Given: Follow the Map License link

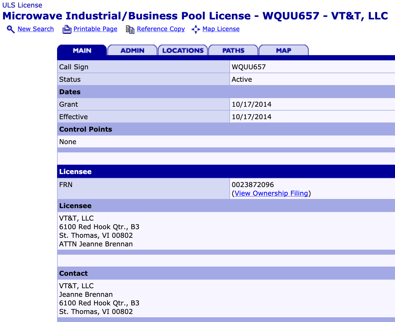Looking at the screenshot, I should 221,29.
